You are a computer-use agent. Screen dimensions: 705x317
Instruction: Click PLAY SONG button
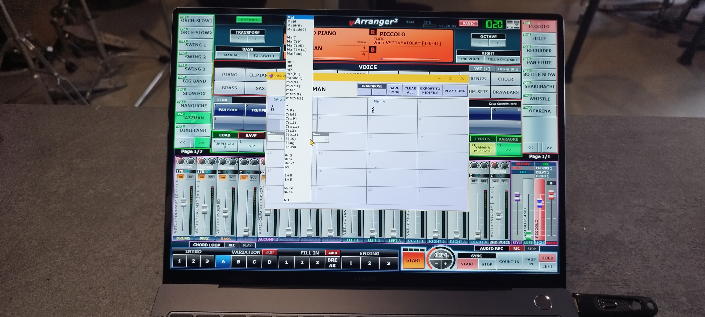[455, 91]
